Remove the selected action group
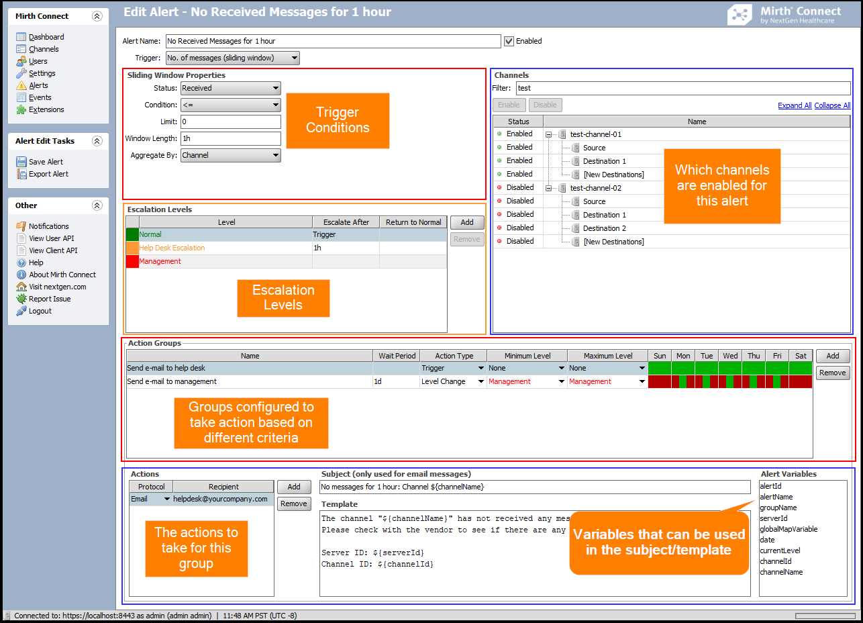The height and width of the screenshot is (623, 863). click(833, 373)
